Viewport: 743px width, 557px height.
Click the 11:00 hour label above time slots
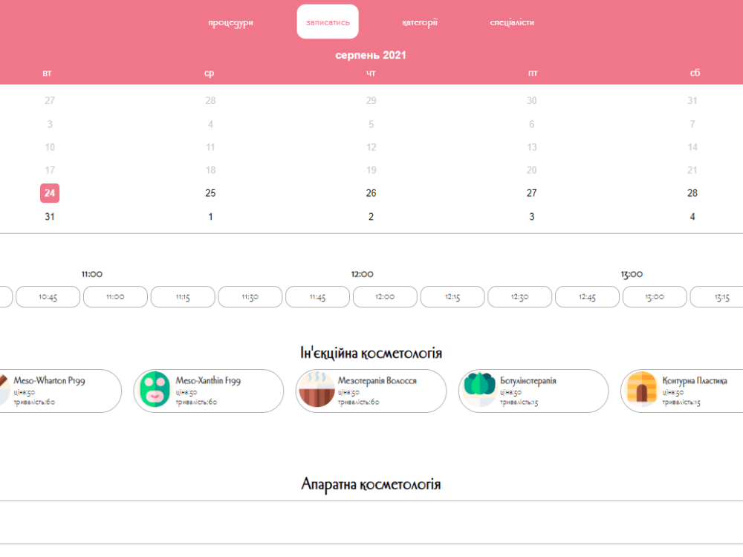(x=92, y=274)
